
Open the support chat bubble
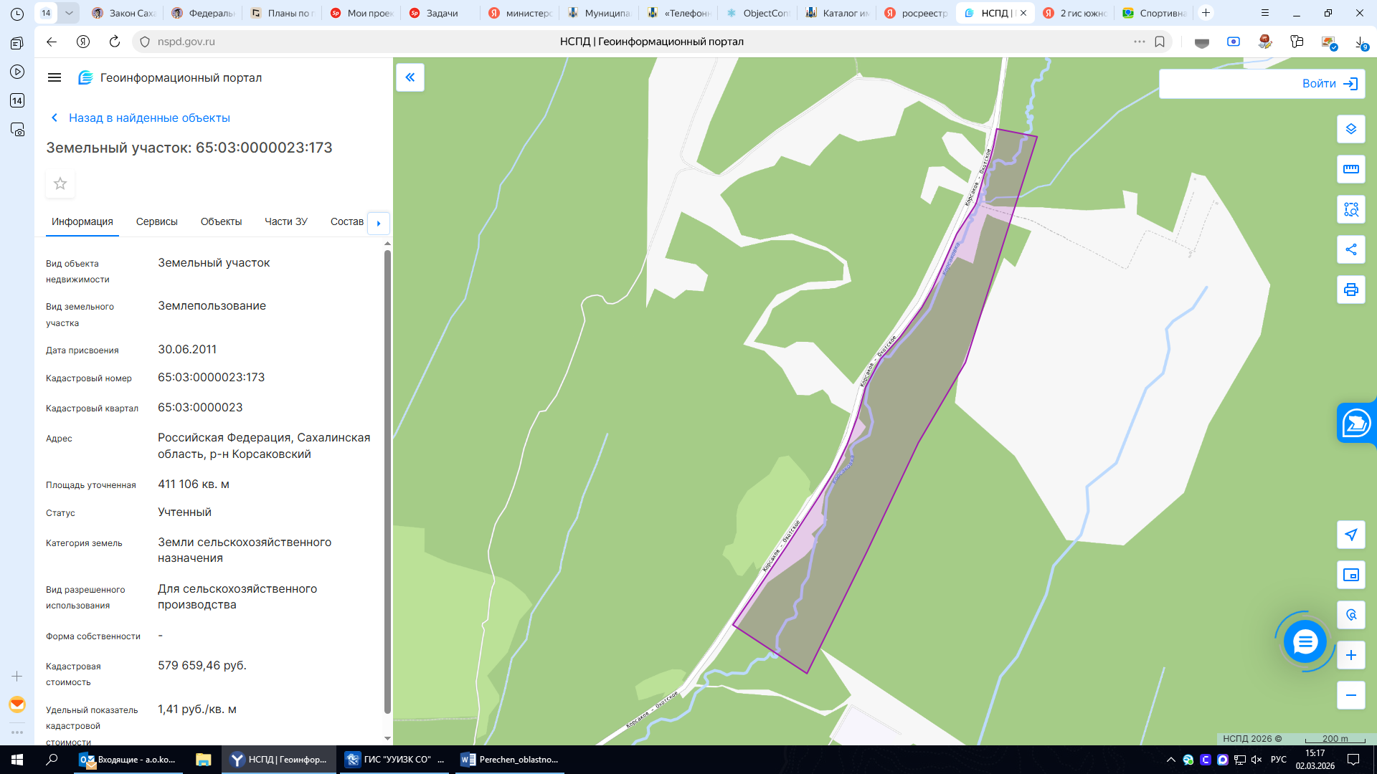click(1305, 641)
